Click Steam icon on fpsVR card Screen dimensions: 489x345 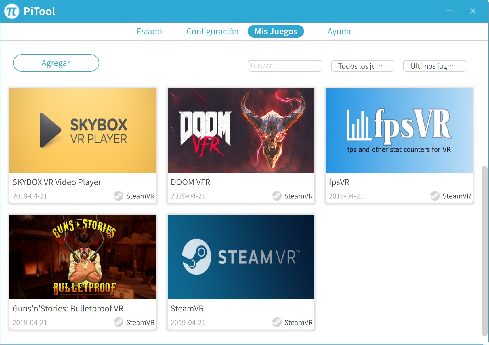click(x=435, y=196)
